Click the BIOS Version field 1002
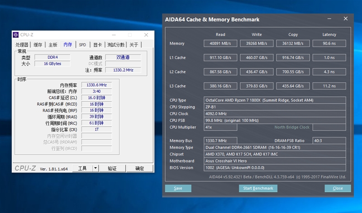Viewport: 362px width, 213px height. 275,167
